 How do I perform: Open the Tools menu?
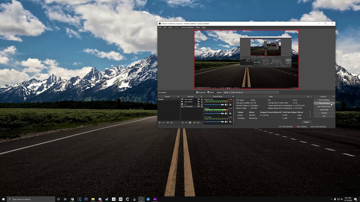[x=198, y=27]
